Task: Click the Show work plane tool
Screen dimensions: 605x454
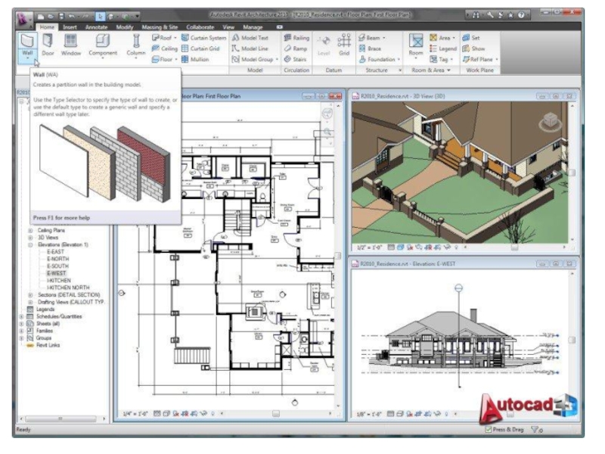Action: [x=473, y=48]
